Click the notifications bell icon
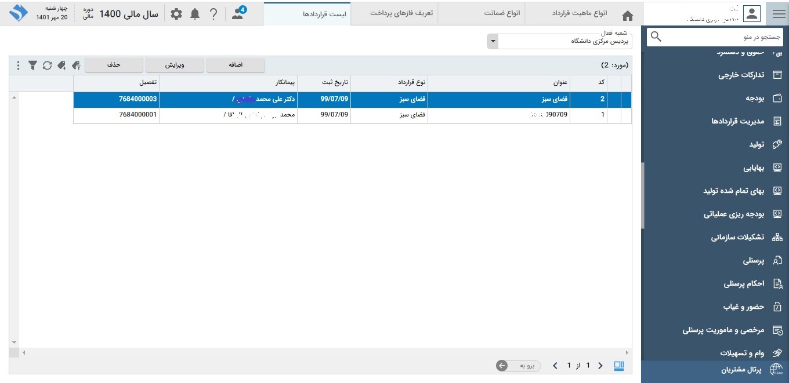Image resolution: width=789 pixels, height=383 pixels. [195, 14]
